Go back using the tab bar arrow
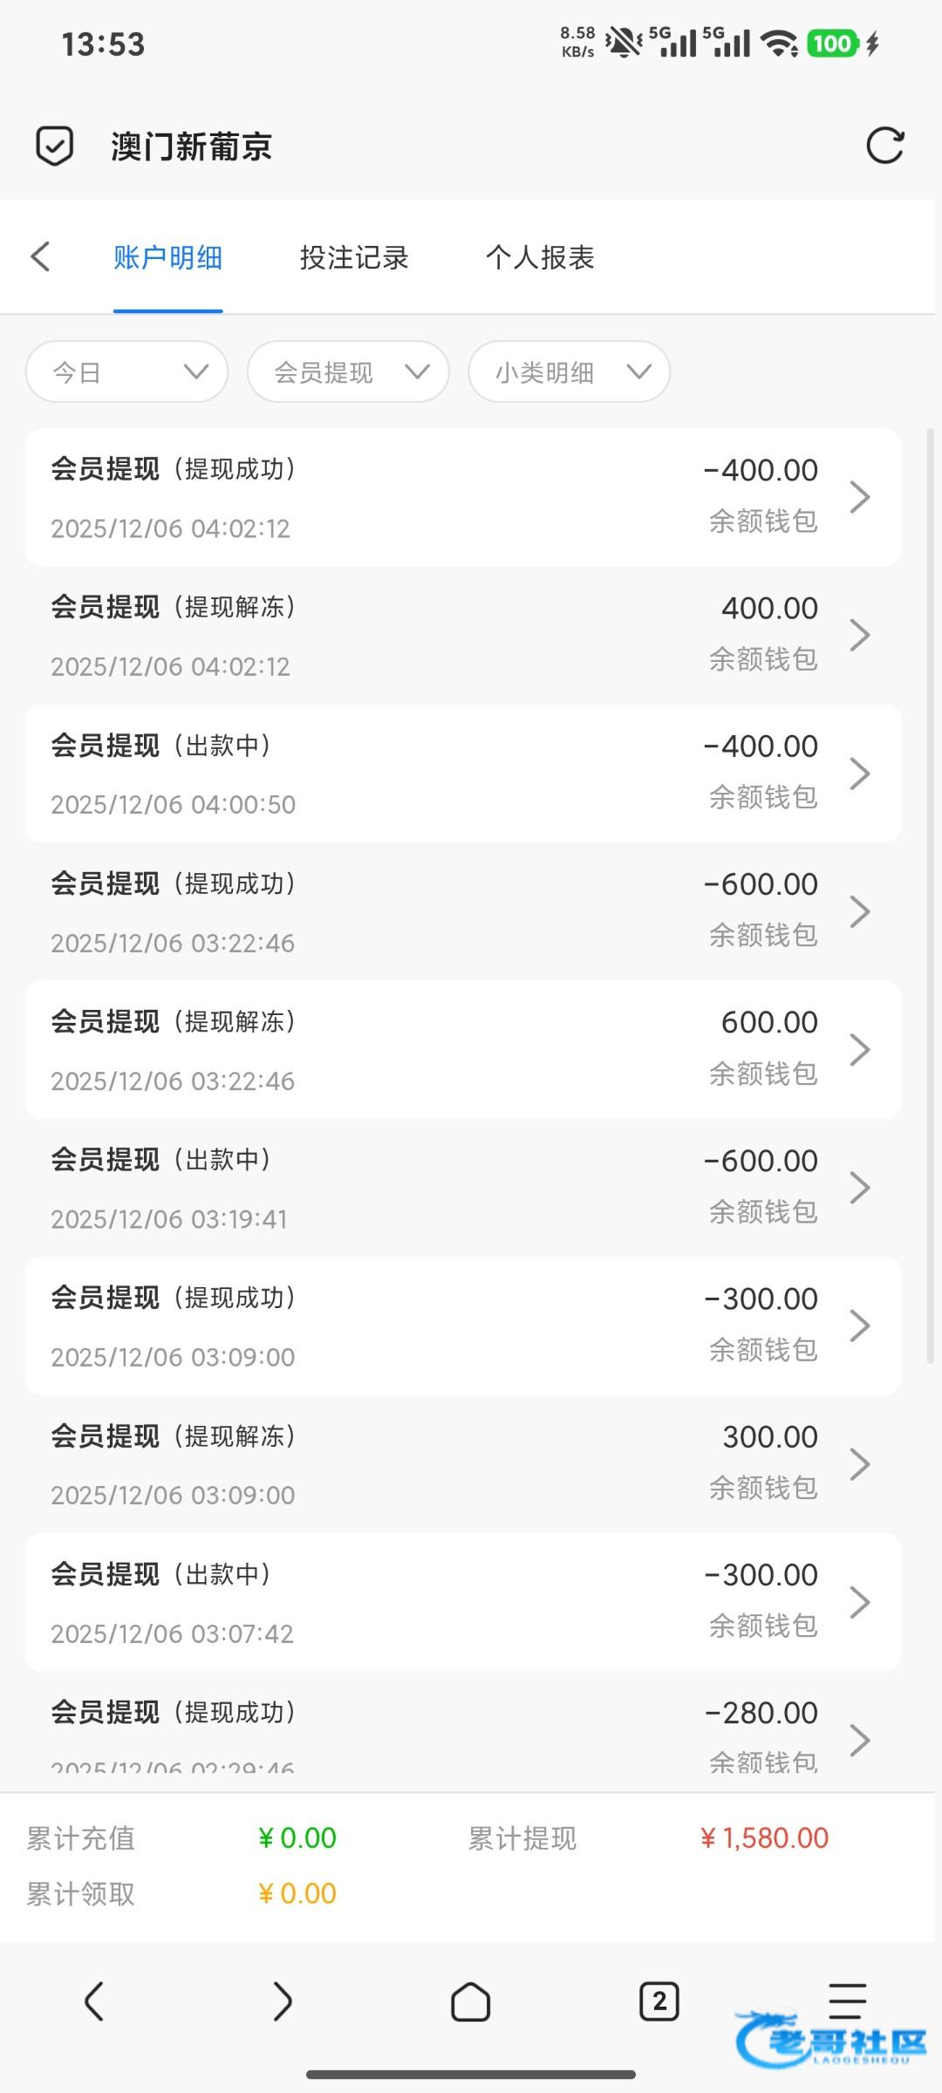 pyautogui.click(x=40, y=257)
